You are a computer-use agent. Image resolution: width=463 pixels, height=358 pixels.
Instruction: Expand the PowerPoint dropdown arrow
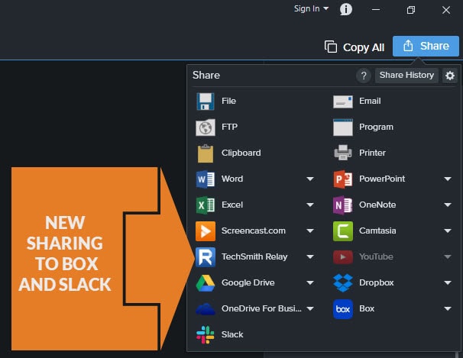[x=448, y=179]
